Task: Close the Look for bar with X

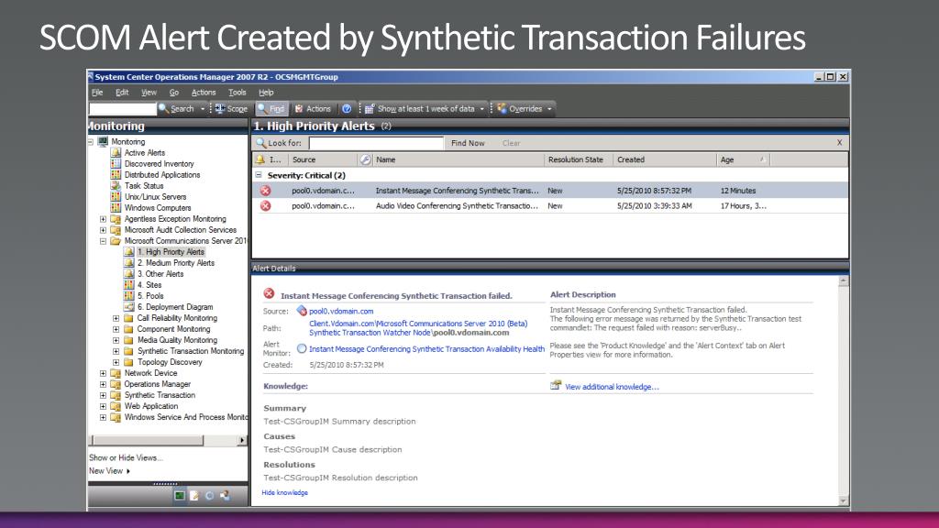Action: click(840, 142)
